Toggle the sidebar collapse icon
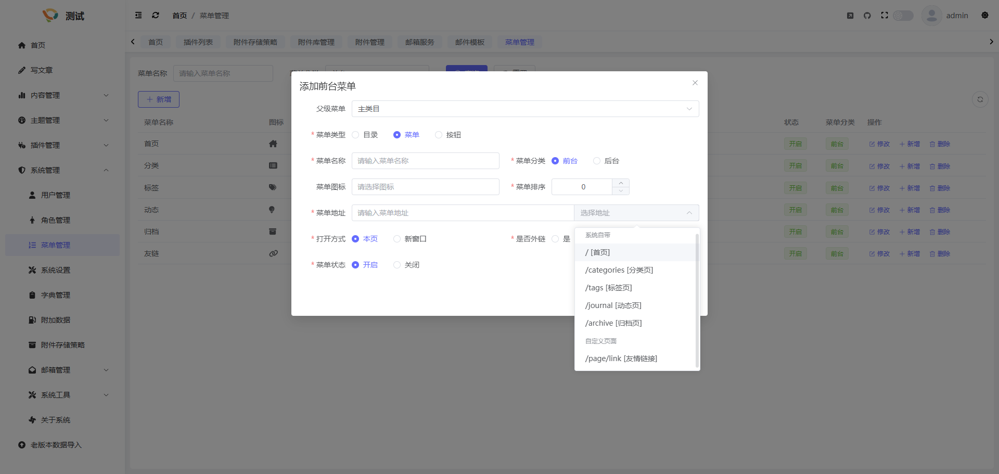The image size is (999, 474). pos(138,16)
